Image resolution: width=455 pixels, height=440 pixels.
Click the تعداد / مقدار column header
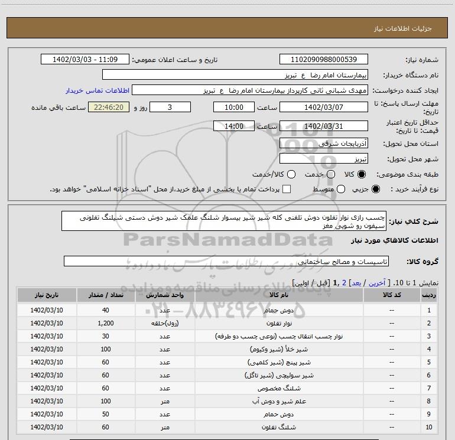click(106, 295)
